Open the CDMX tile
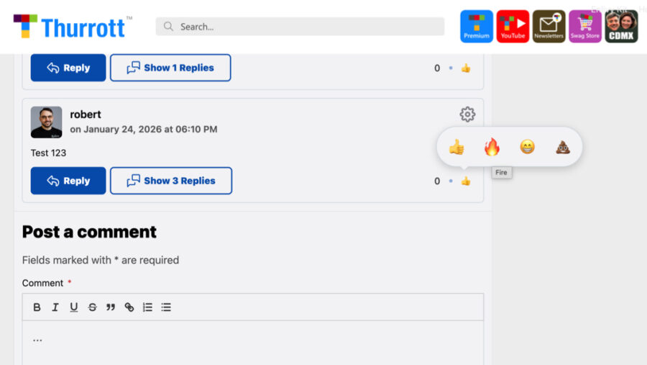 pos(621,27)
